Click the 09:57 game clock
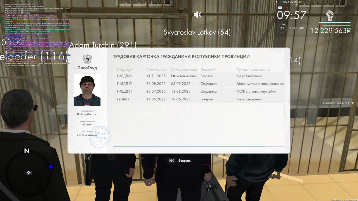This screenshot has width=358, height=201. [292, 15]
